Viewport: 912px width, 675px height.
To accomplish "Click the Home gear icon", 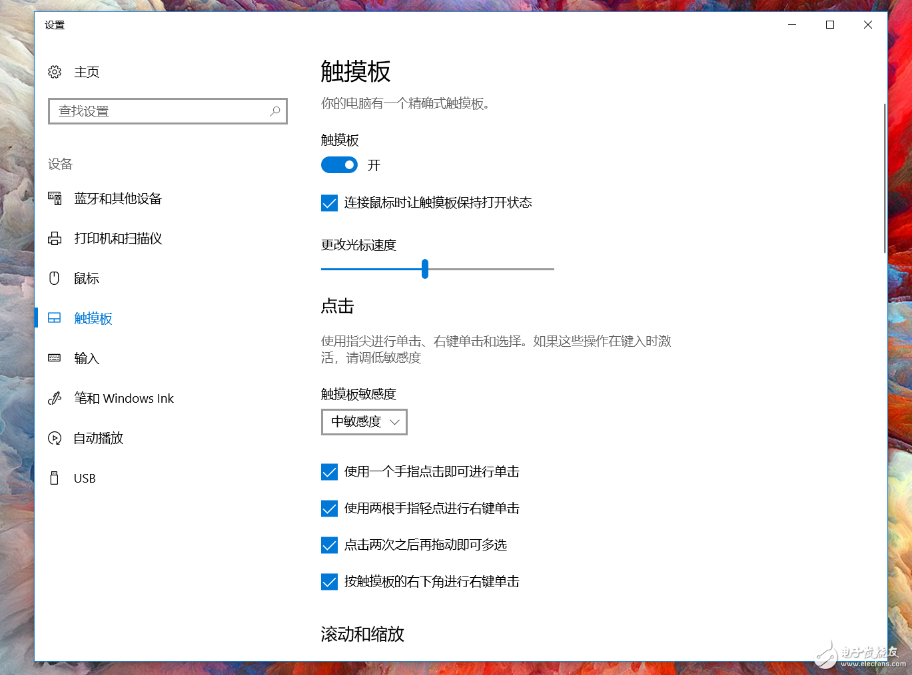I will pos(55,72).
